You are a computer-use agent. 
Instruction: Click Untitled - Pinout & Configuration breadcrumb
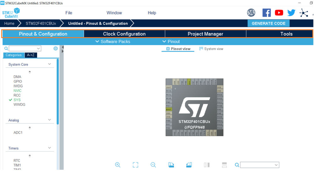pos(98,23)
